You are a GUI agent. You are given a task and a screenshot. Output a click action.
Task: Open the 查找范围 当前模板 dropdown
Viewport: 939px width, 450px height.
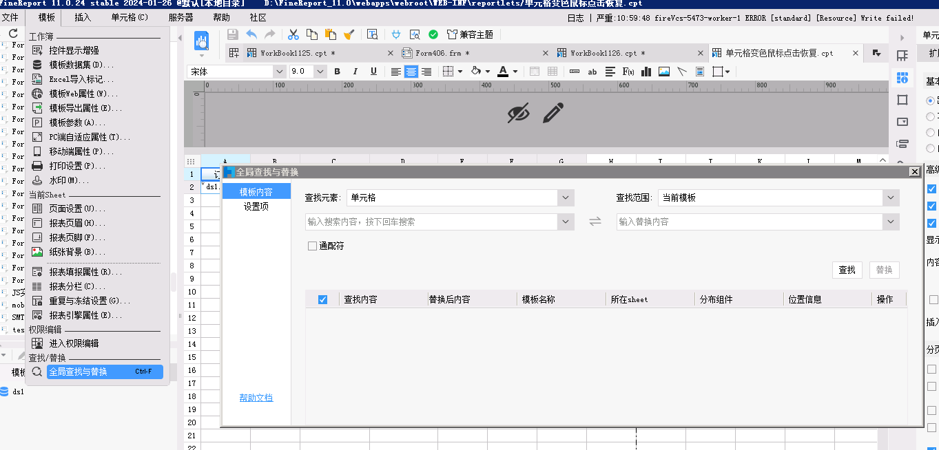coord(891,197)
